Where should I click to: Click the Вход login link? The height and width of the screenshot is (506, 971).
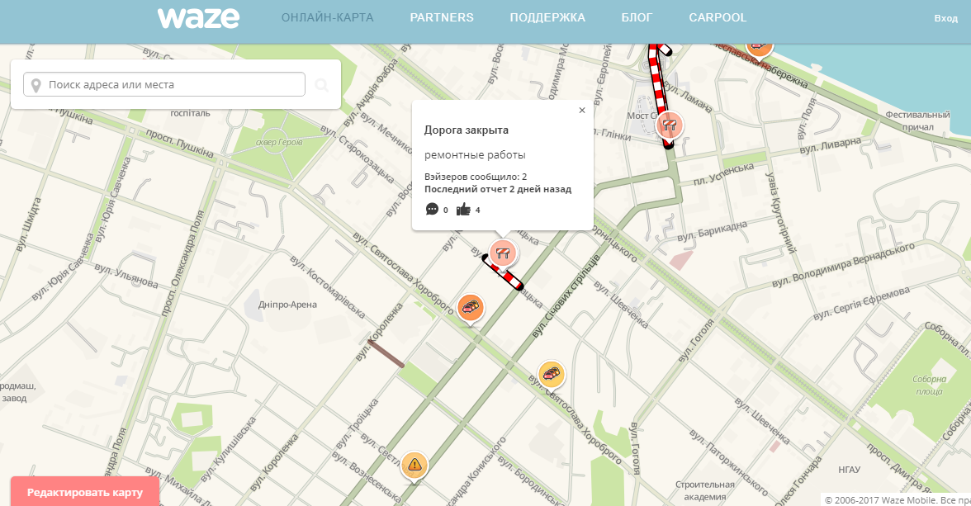945,18
